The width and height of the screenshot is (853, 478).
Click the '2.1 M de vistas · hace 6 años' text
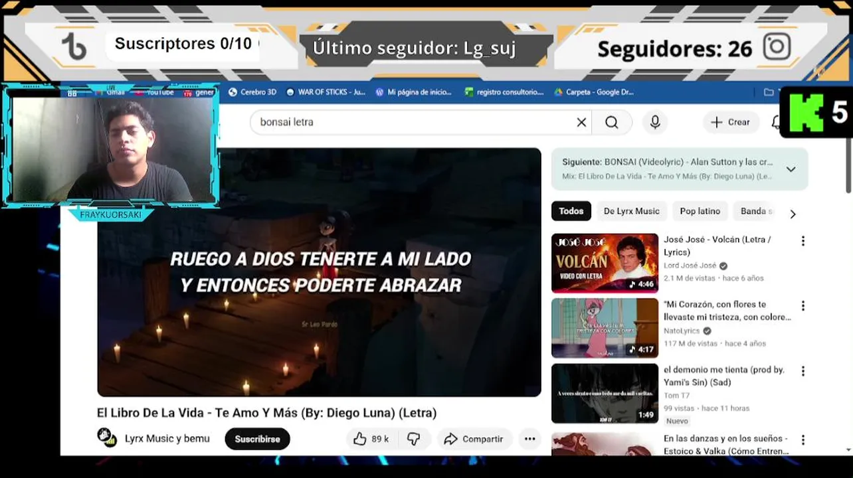(713, 278)
